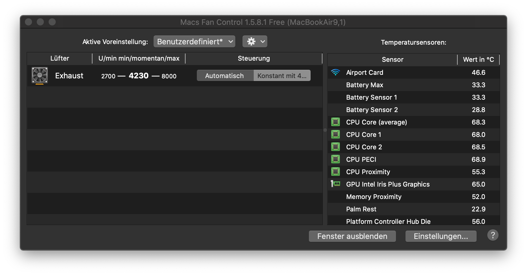Click CPU Core 2 value 68.5
The image size is (527, 275).
[x=478, y=147]
